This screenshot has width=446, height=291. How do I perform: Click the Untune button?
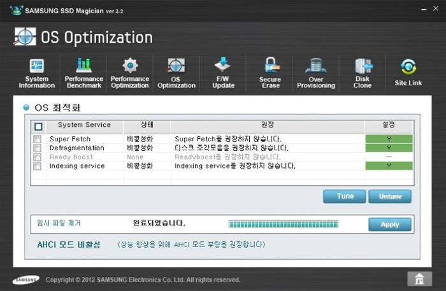[x=390, y=196]
